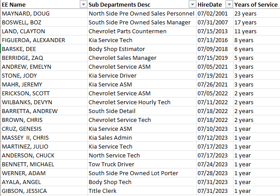Image resolution: width=280 pixels, height=196 pixels.
Task: Open the EE Name filter dropdown
Action: point(82,4)
